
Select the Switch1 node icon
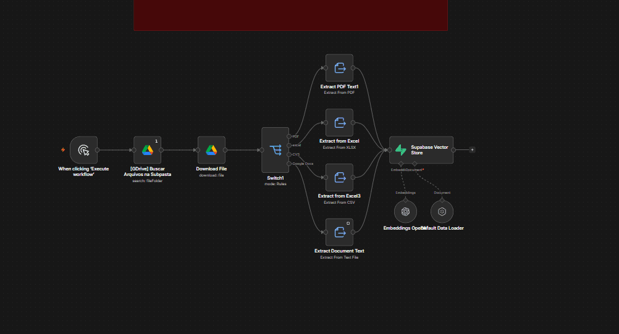(275, 150)
